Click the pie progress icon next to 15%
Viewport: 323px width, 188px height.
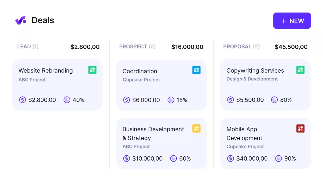pos(171,100)
